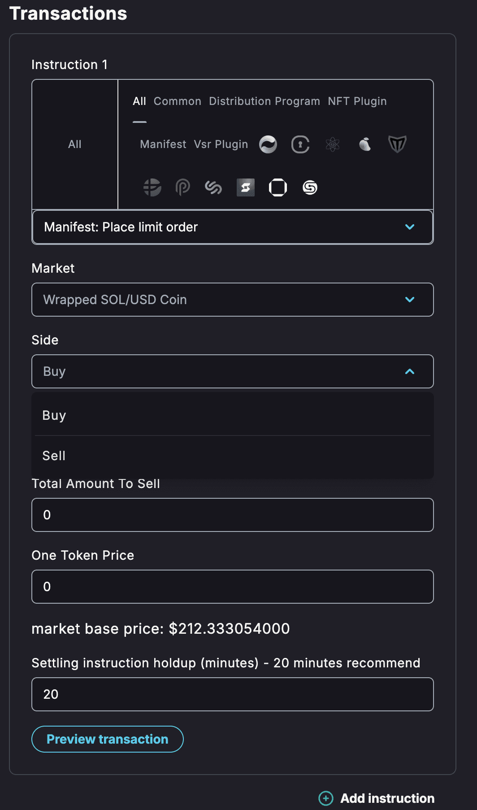
Task: Open the Manifest: Place limit order dropdown
Action: click(232, 227)
